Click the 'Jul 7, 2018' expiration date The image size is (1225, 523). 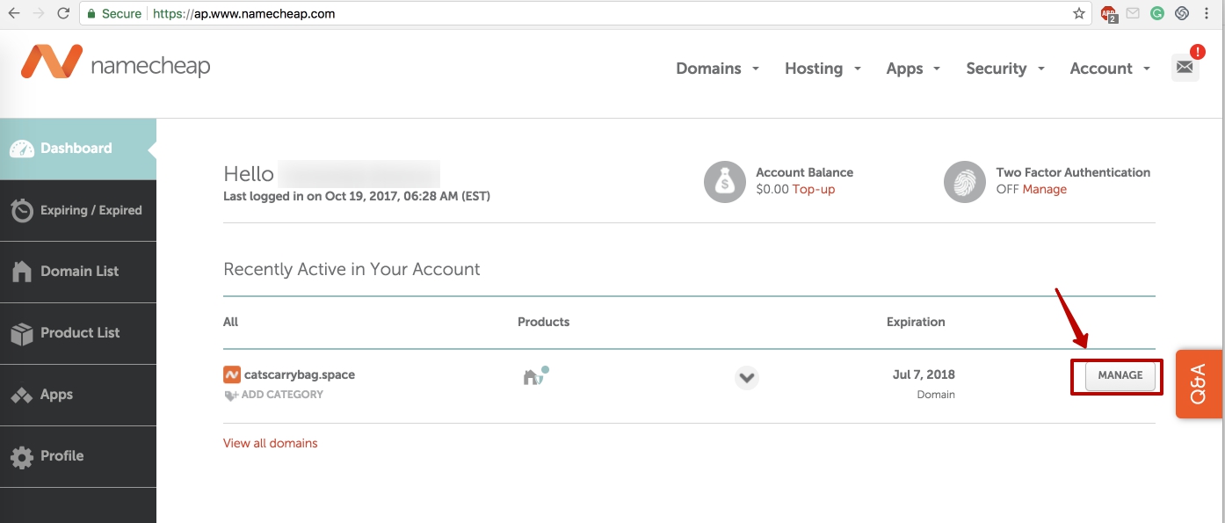[x=924, y=374]
